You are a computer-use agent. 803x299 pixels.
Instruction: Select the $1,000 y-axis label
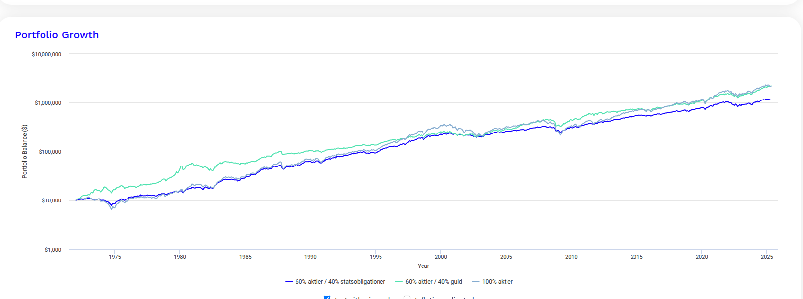pos(53,250)
